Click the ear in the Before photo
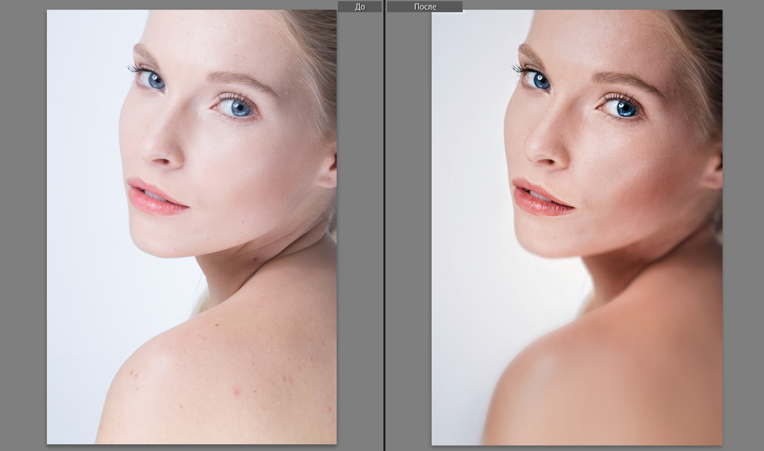This screenshot has height=451, width=764. coord(328,170)
